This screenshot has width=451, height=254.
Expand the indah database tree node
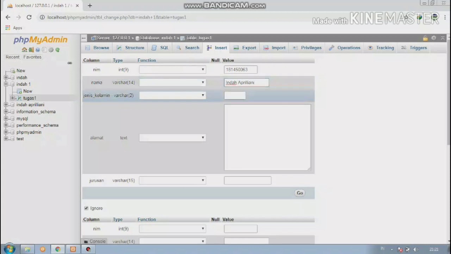pos(6,77)
